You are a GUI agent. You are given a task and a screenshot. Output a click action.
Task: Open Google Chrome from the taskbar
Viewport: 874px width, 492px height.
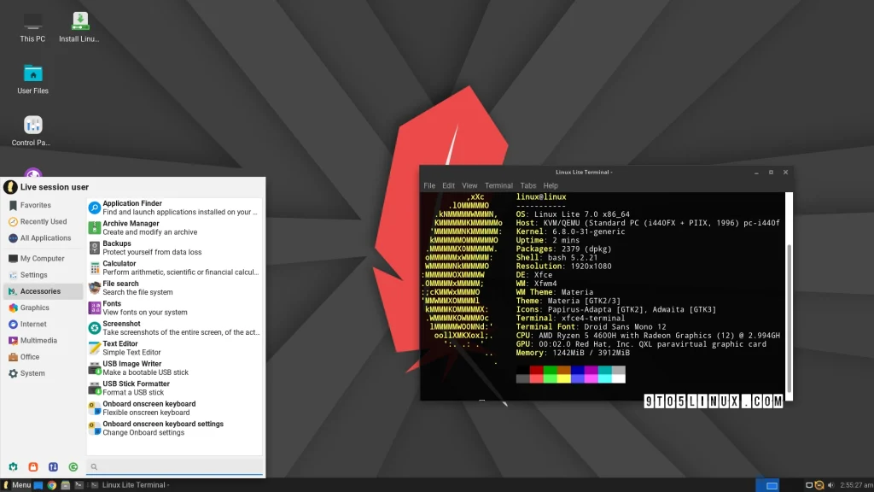pyautogui.click(x=51, y=485)
